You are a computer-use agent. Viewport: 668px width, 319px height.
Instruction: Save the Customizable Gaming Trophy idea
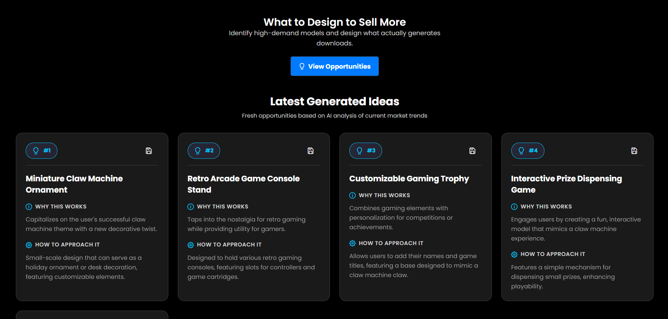[472, 150]
